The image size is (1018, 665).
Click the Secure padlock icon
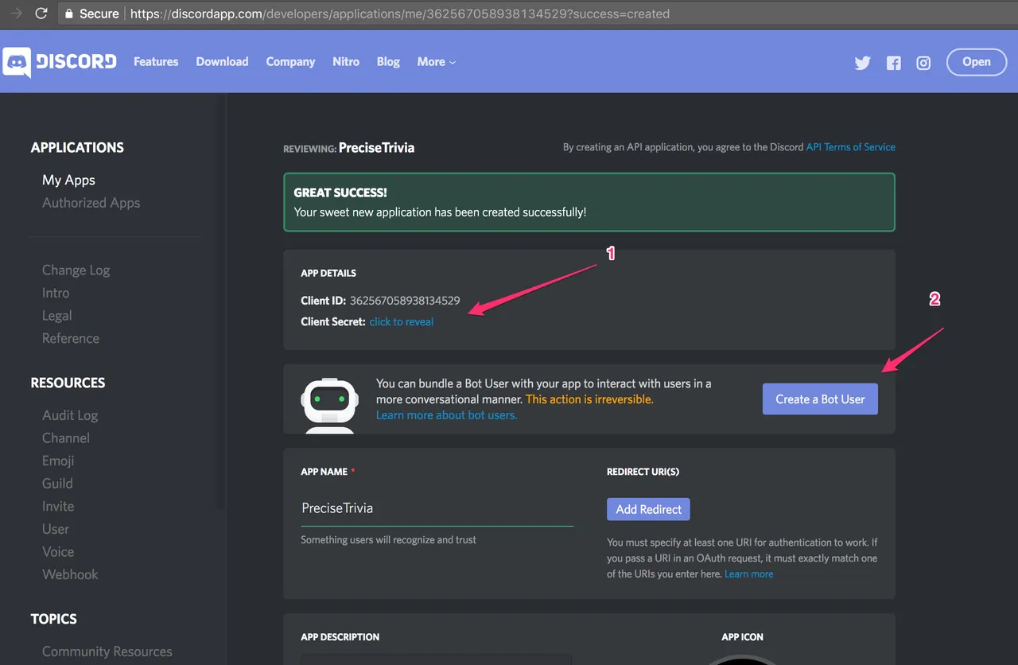click(69, 14)
